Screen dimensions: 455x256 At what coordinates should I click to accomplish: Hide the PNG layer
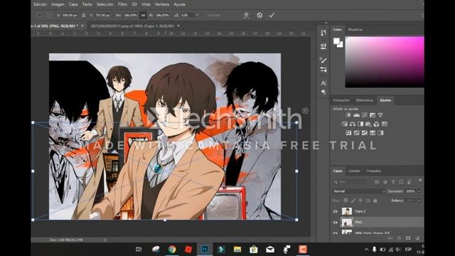click(336, 223)
